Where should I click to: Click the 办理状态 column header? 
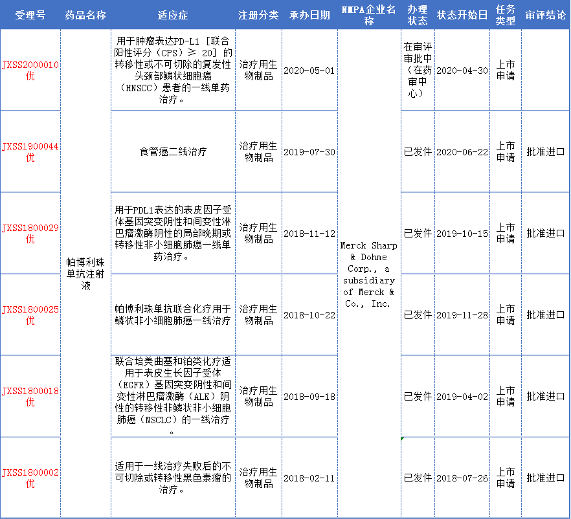418,15
